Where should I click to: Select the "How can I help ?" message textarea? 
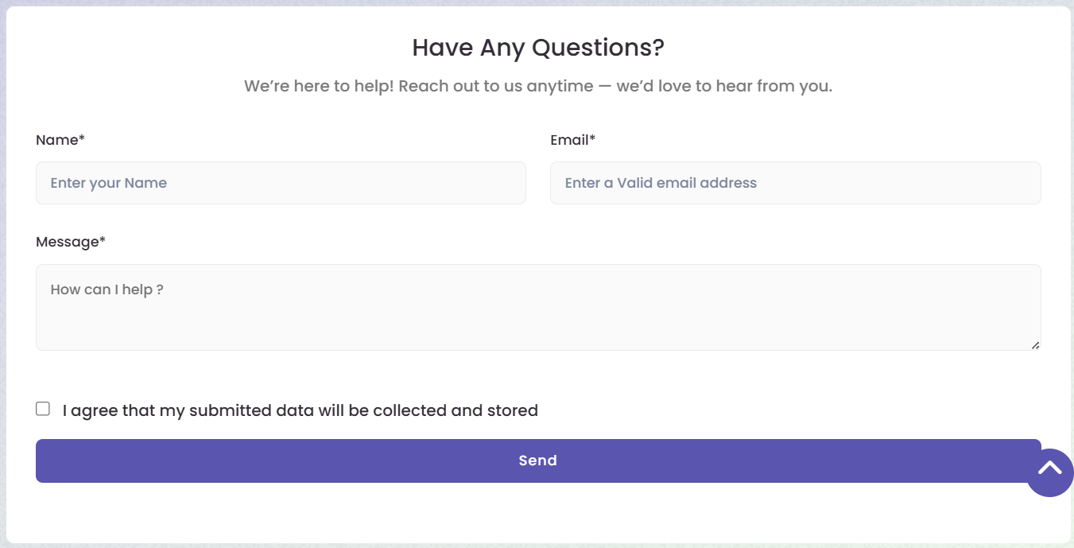pyautogui.click(x=537, y=307)
